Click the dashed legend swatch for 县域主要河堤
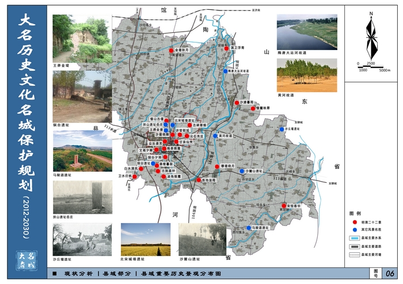The height and width of the screenshot is (284, 403). (354, 255)
